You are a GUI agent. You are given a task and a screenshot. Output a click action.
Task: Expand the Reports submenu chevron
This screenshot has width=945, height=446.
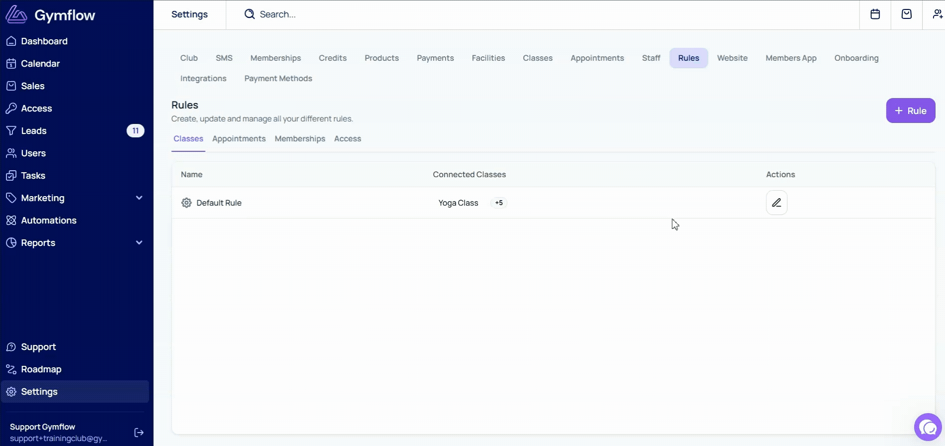(x=139, y=243)
